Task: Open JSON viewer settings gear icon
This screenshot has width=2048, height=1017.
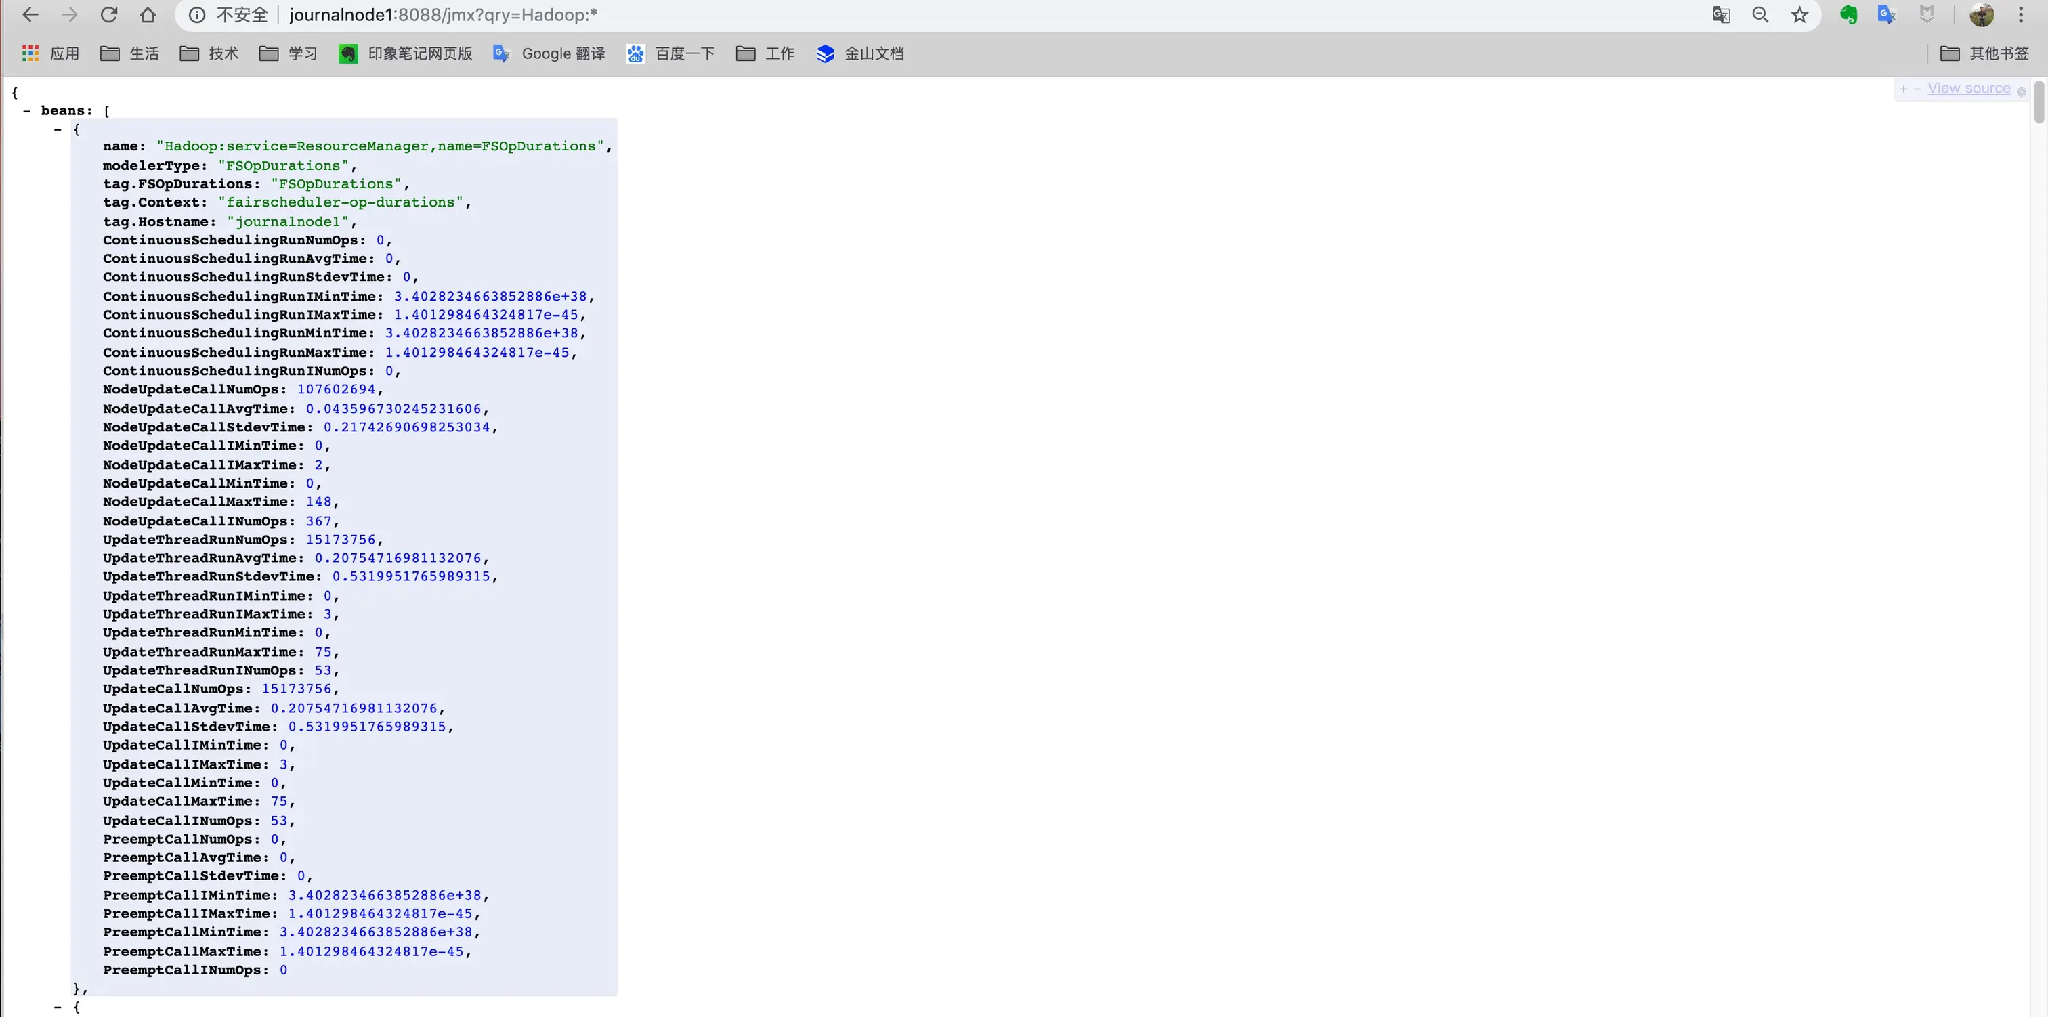Action: click(x=2022, y=91)
